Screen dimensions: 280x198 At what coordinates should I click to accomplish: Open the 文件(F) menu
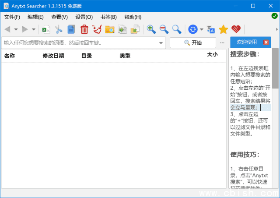click(x=12, y=17)
